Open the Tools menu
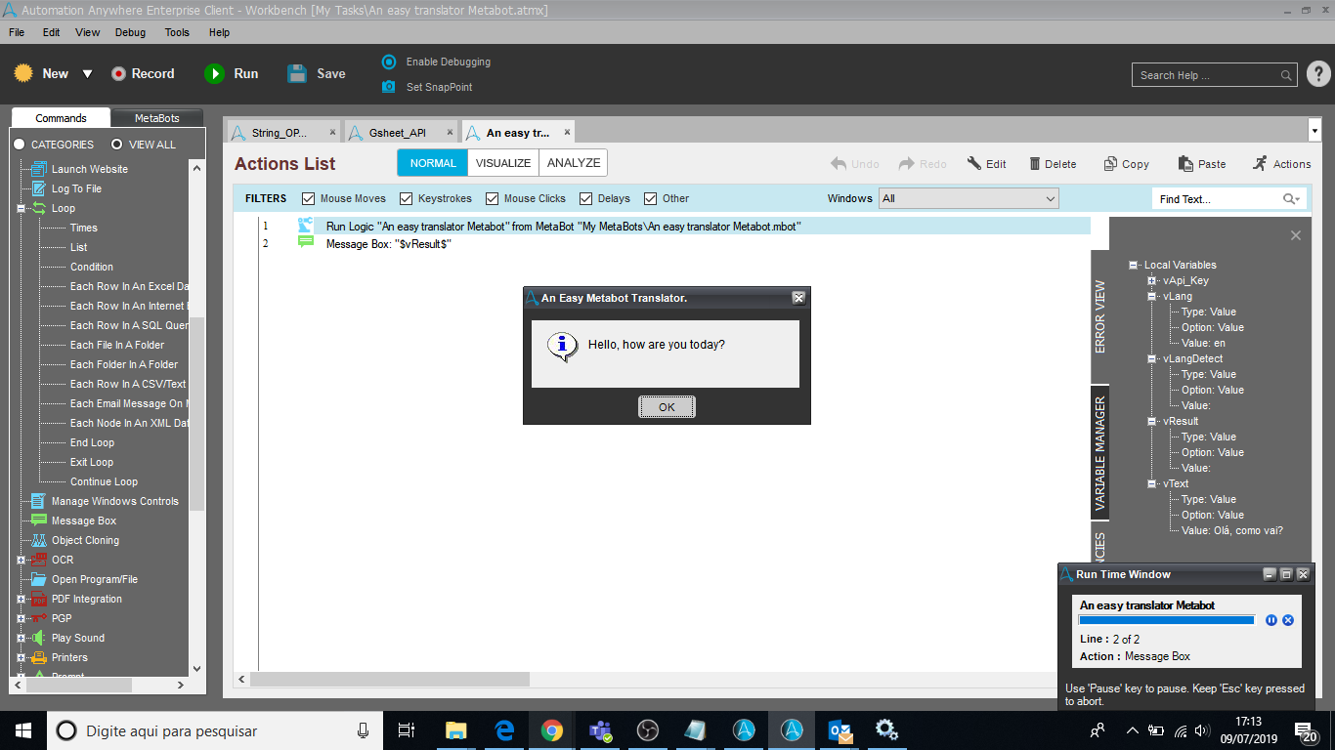The height and width of the screenshot is (750, 1335). [177, 32]
